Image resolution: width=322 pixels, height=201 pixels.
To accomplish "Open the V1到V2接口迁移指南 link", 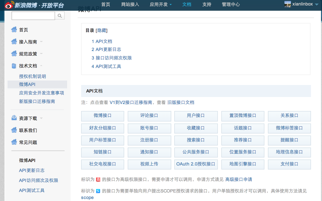I will [x=131, y=102].
